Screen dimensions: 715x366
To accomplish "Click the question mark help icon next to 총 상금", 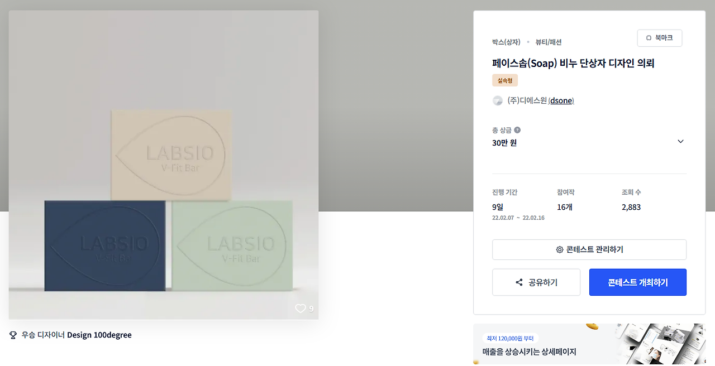I will point(517,130).
